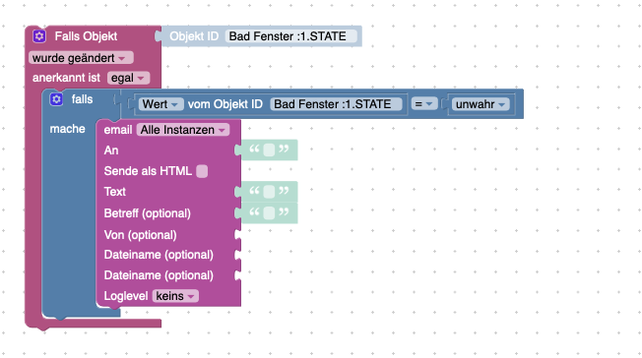Select the Objekt ID label on grey block
Viewport: 642px width, 358px height.
[194, 36]
